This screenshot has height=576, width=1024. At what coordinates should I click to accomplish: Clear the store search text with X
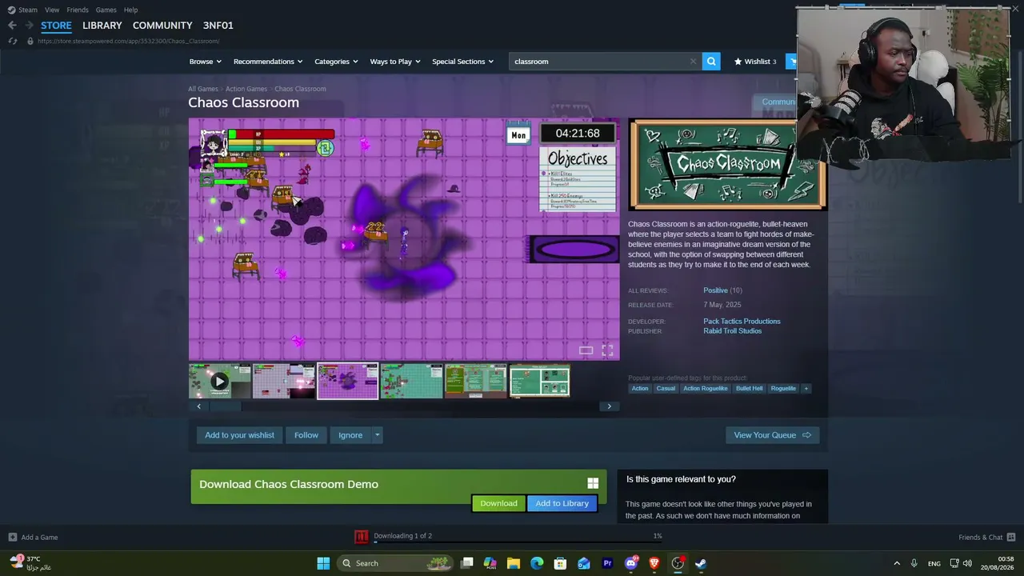click(693, 62)
